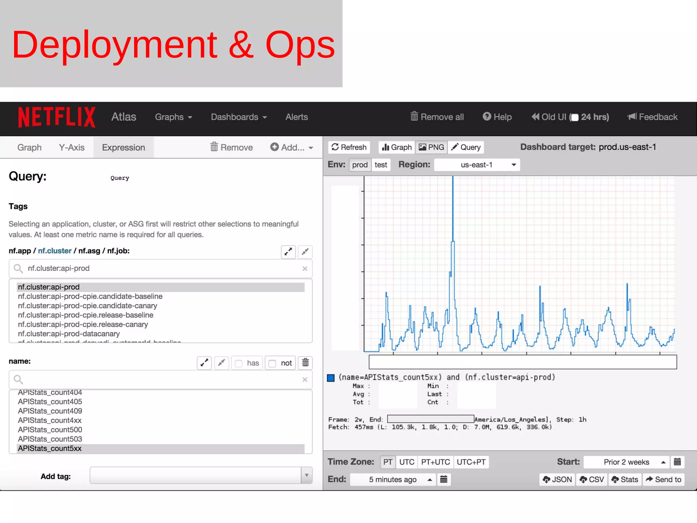Collapse the name tag list
This screenshot has height=523, width=697.
pyautogui.click(x=222, y=363)
